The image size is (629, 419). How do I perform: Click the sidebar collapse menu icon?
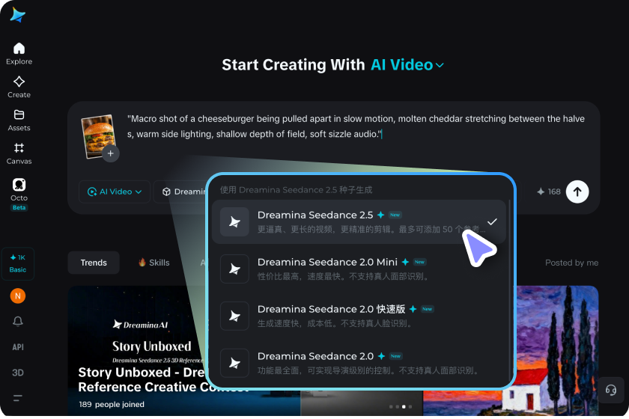click(18, 398)
